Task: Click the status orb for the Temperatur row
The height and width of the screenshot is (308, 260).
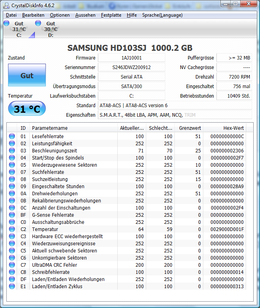Action: tap(12, 229)
